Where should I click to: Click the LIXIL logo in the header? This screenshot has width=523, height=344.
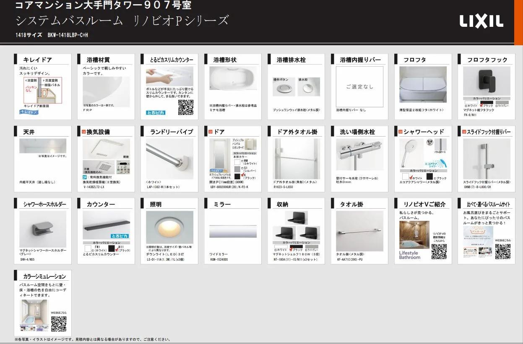click(481, 21)
